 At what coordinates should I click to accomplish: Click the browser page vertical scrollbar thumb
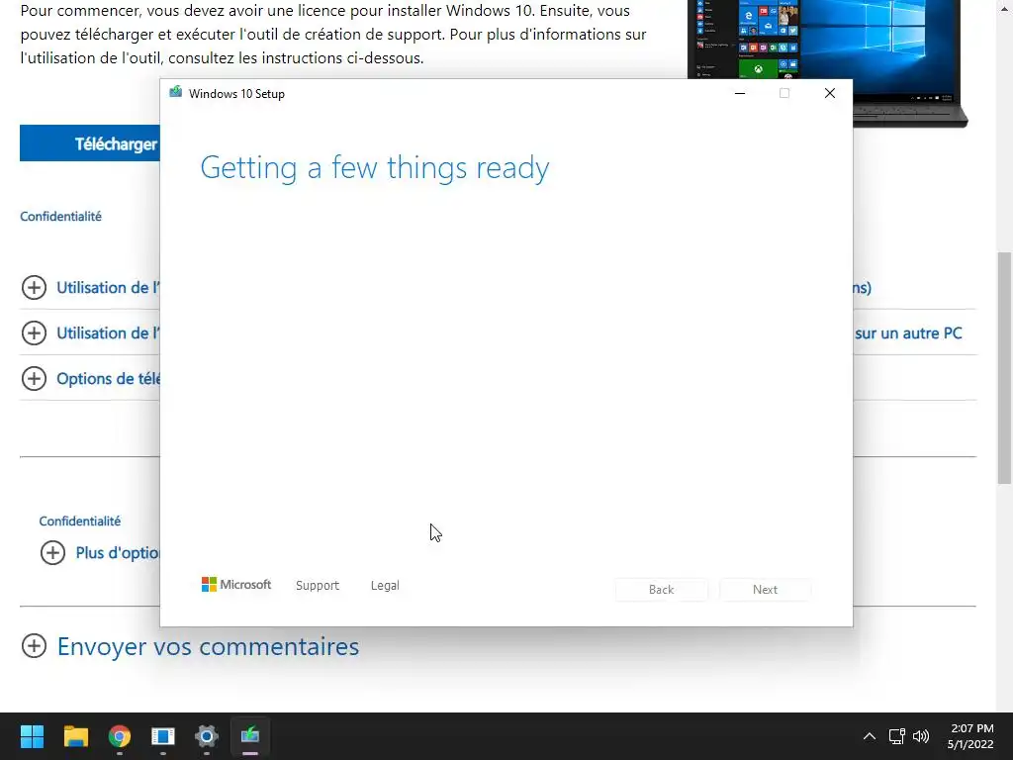tap(1004, 367)
